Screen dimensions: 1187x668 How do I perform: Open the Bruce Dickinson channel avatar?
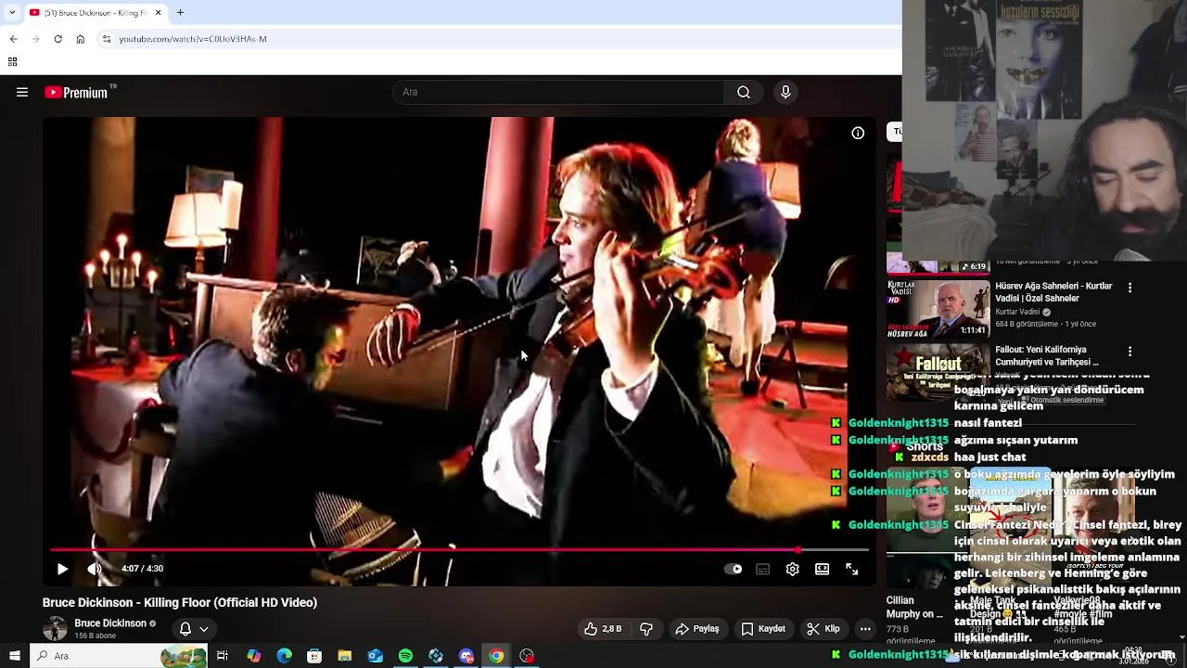[55, 629]
